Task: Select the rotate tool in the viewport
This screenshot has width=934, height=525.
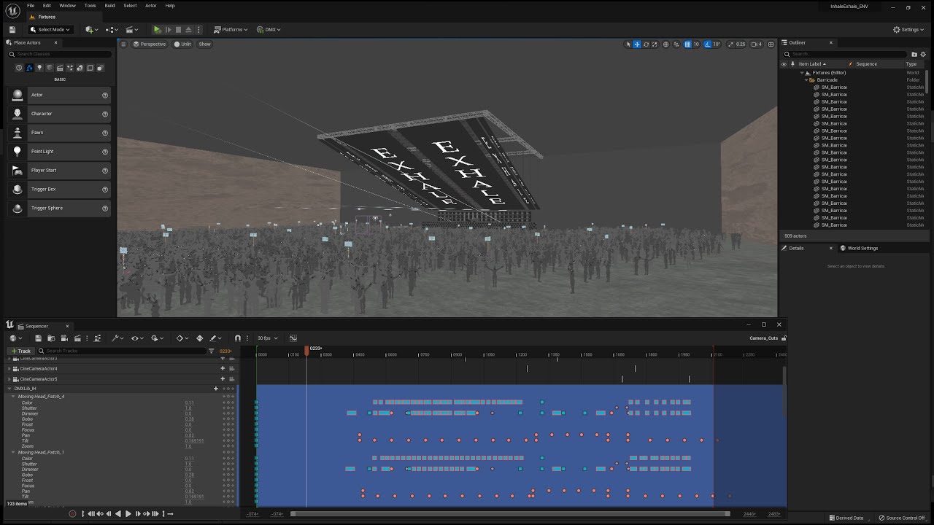Action: 646,44
